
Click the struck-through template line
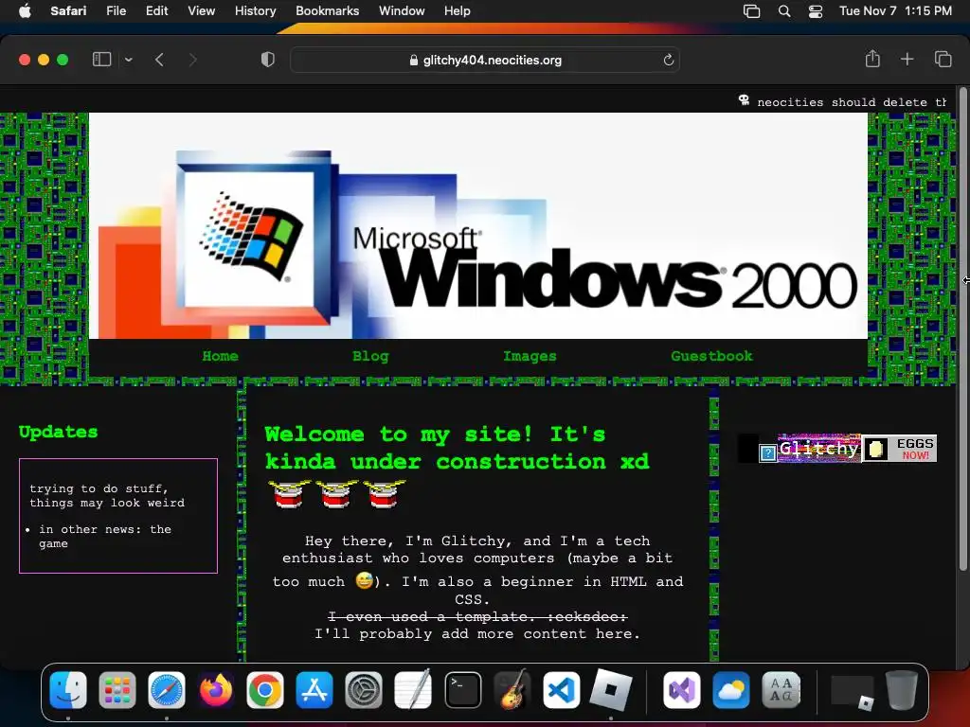click(x=477, y=616)
